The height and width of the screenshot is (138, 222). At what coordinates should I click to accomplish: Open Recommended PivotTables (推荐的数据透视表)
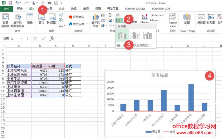(18, 20)
